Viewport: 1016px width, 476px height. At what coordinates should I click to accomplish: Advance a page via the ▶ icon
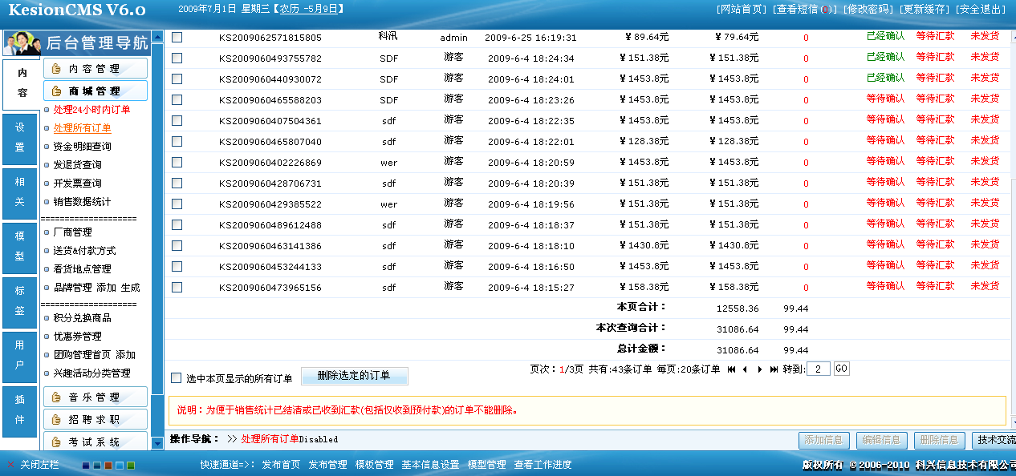tap(760, 369)
